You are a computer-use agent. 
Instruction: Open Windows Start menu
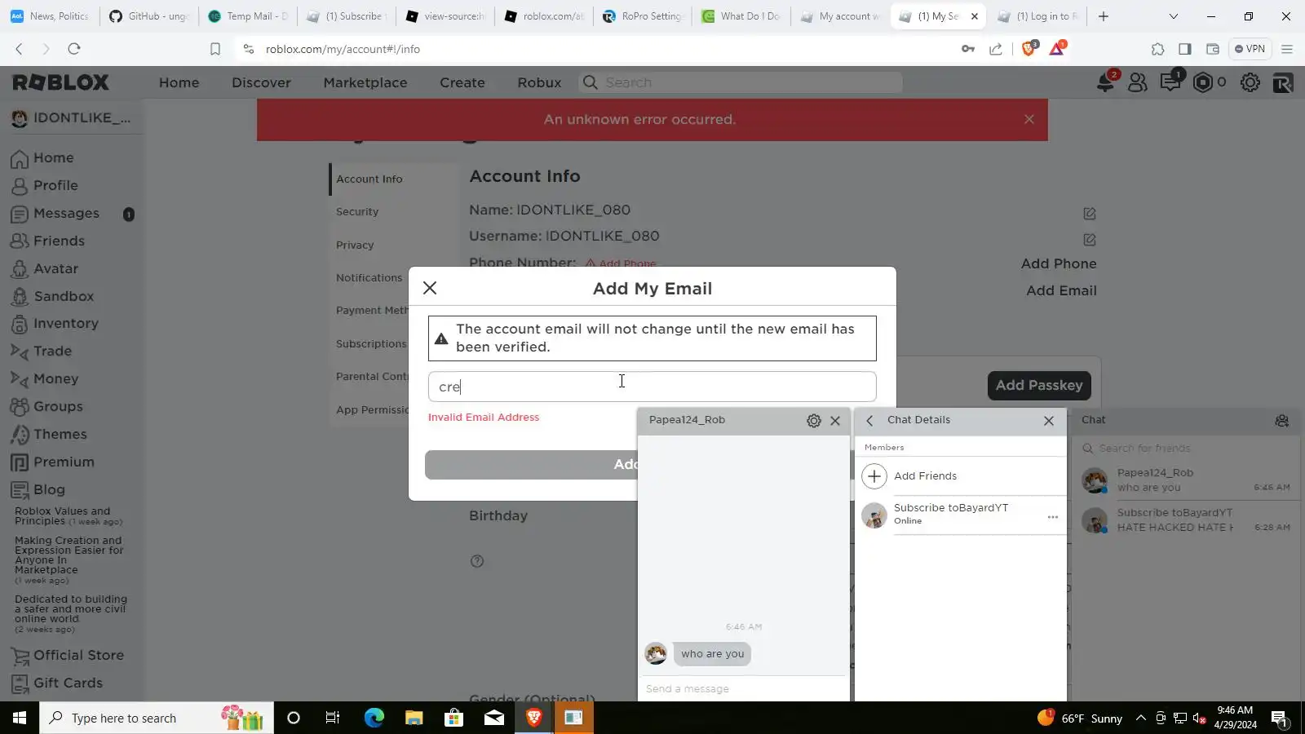(x=20, y=718)
